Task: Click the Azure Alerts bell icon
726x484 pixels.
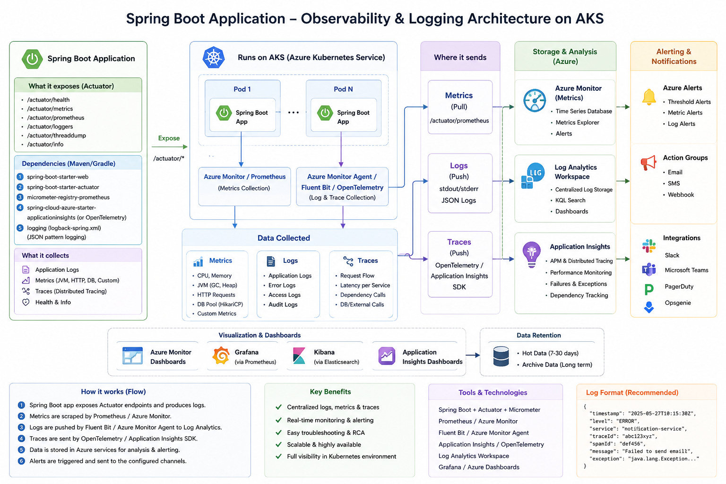Action: coord(649,96)
